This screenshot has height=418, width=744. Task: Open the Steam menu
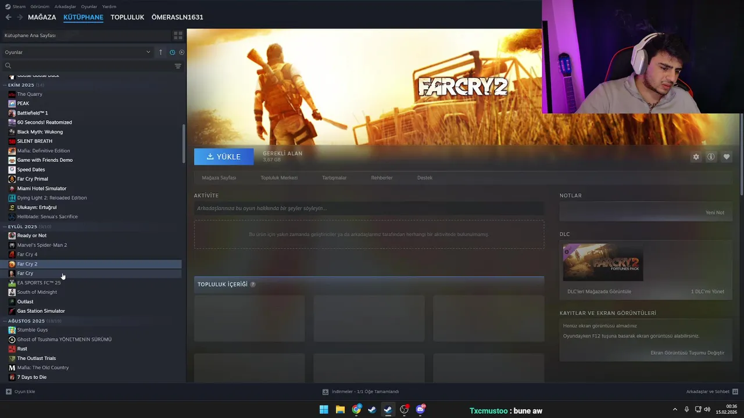coord(19,6)
